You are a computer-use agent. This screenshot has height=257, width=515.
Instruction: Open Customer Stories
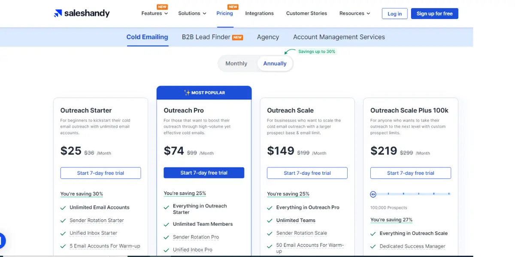306,13
